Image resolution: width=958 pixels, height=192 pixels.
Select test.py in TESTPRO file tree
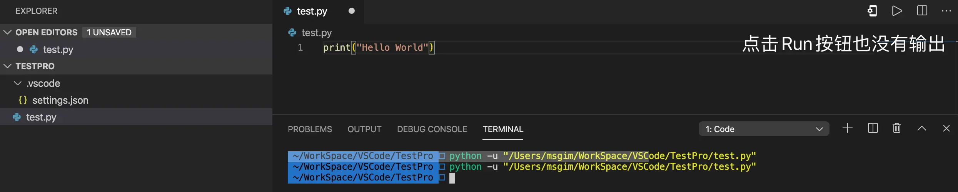[x=41, y=117]
